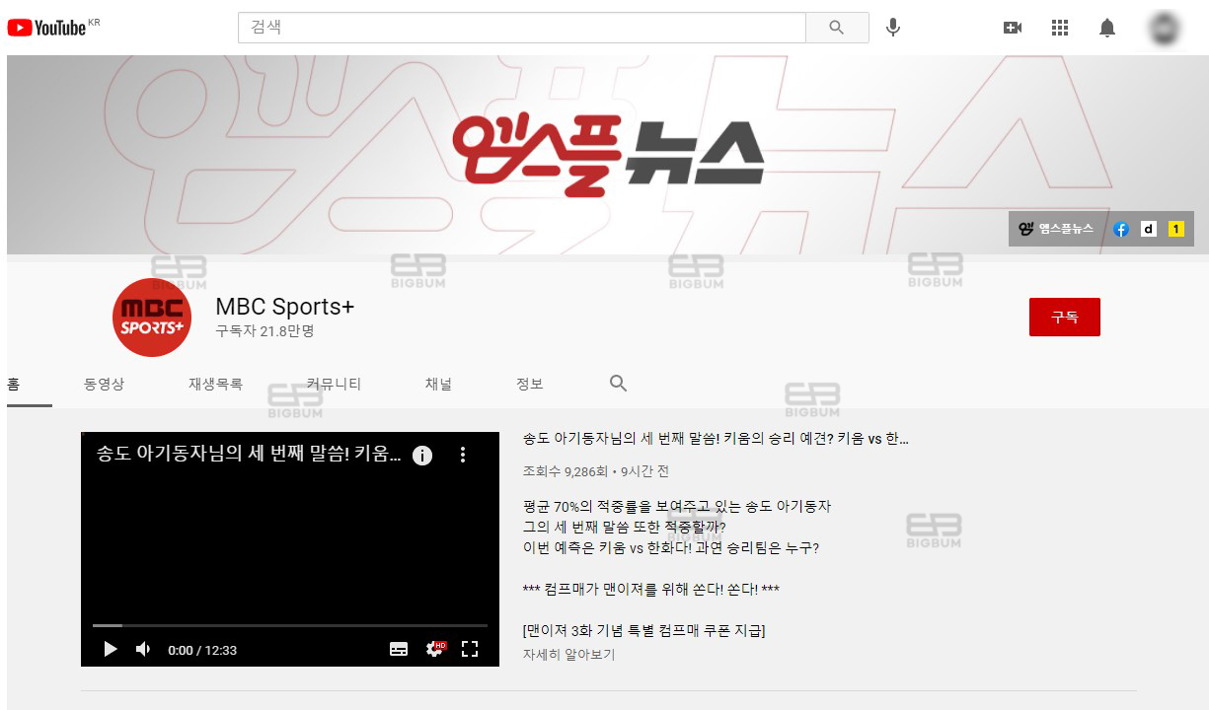
Task: Start voice search with microphone icon
Action: [x=893, y=28]
